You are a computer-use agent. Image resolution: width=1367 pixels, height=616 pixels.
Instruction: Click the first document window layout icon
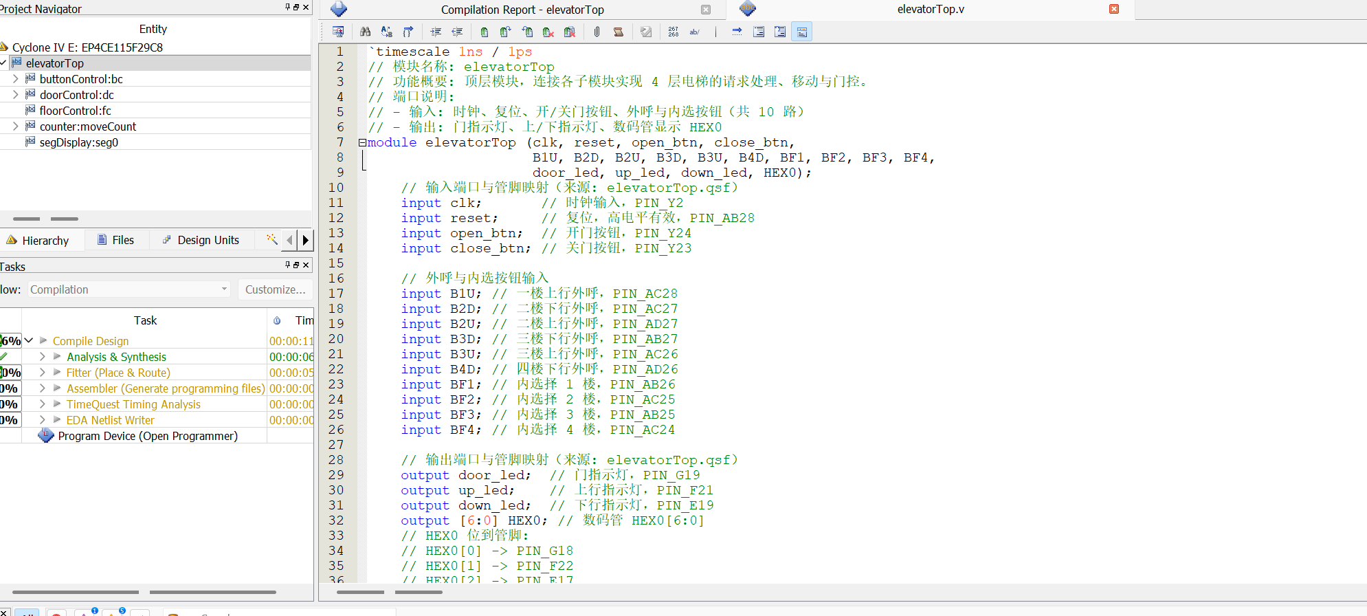pyautogui.click(x=759, y=32)
